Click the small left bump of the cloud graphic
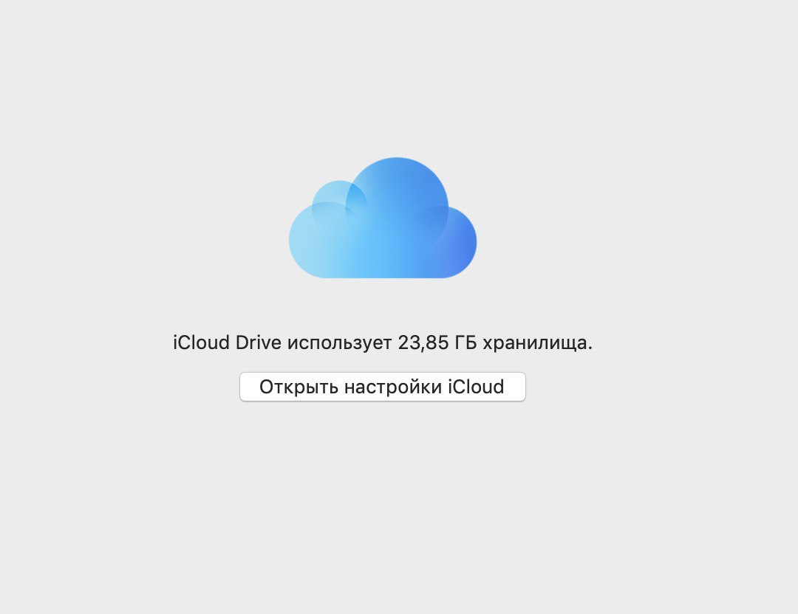798x614 pixels. (x=338, y=196)
